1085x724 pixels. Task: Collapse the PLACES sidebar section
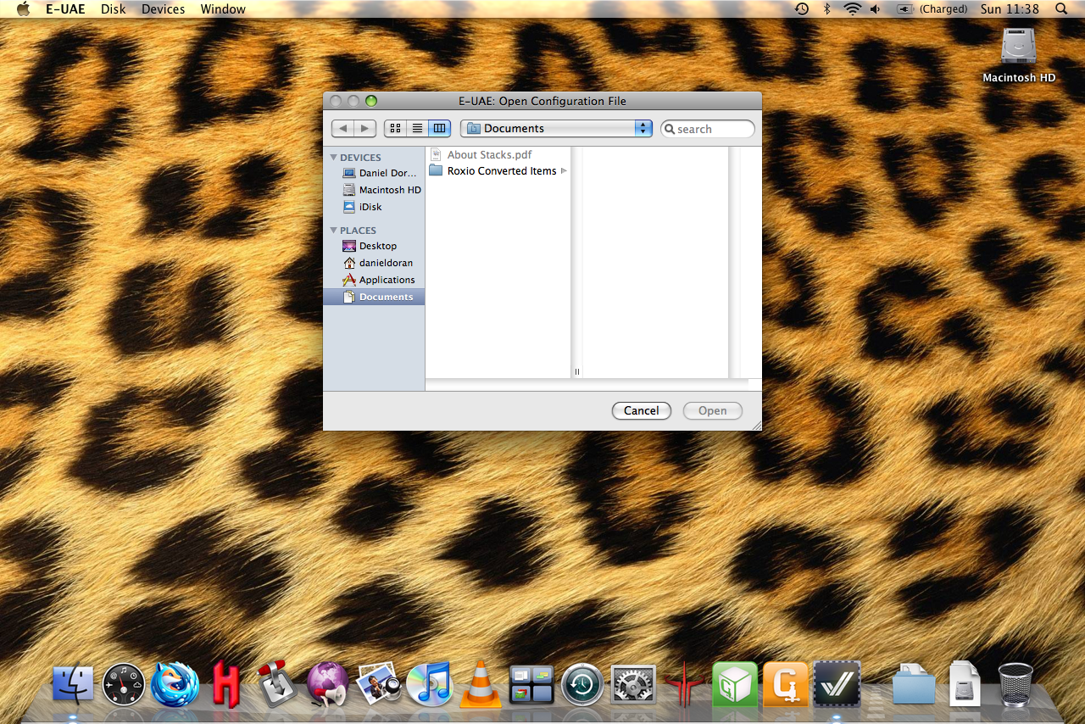pyautogui.click(x=334, y=231)
